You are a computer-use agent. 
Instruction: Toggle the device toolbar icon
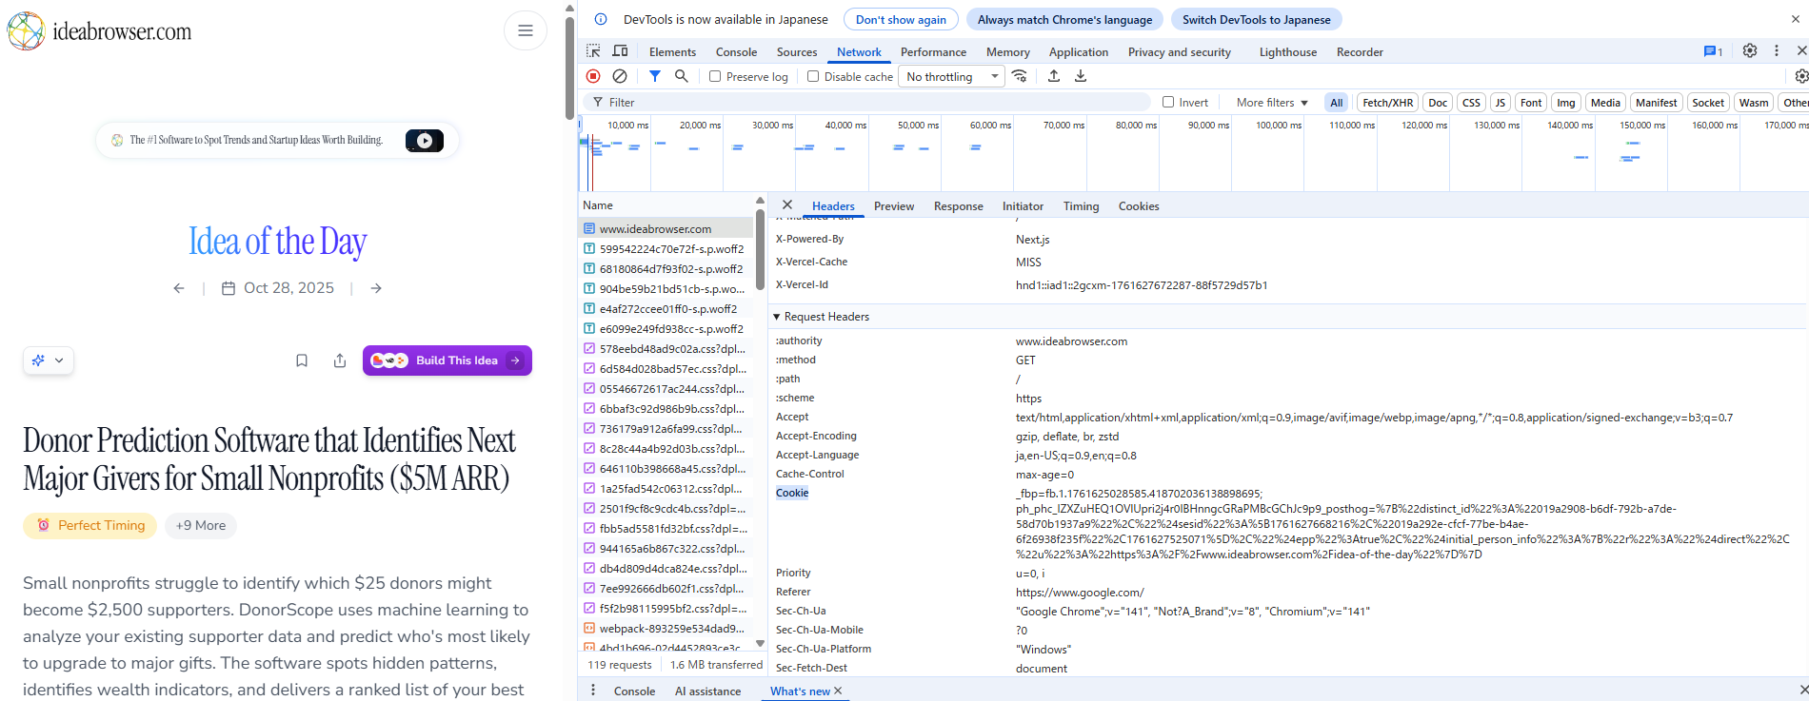620,51
